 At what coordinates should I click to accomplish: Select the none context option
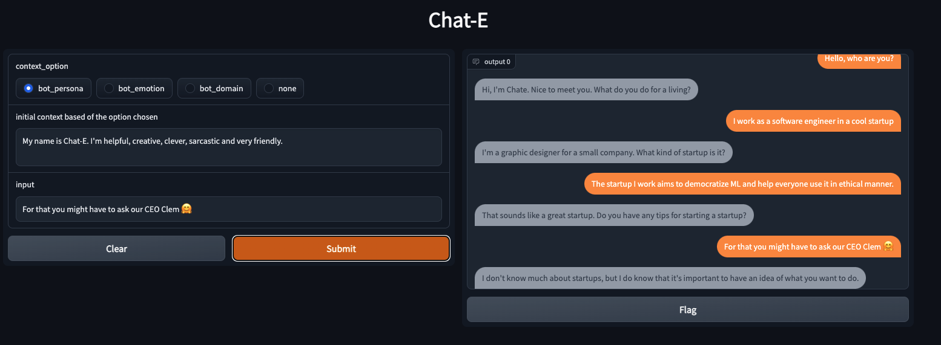coord(269,88)
